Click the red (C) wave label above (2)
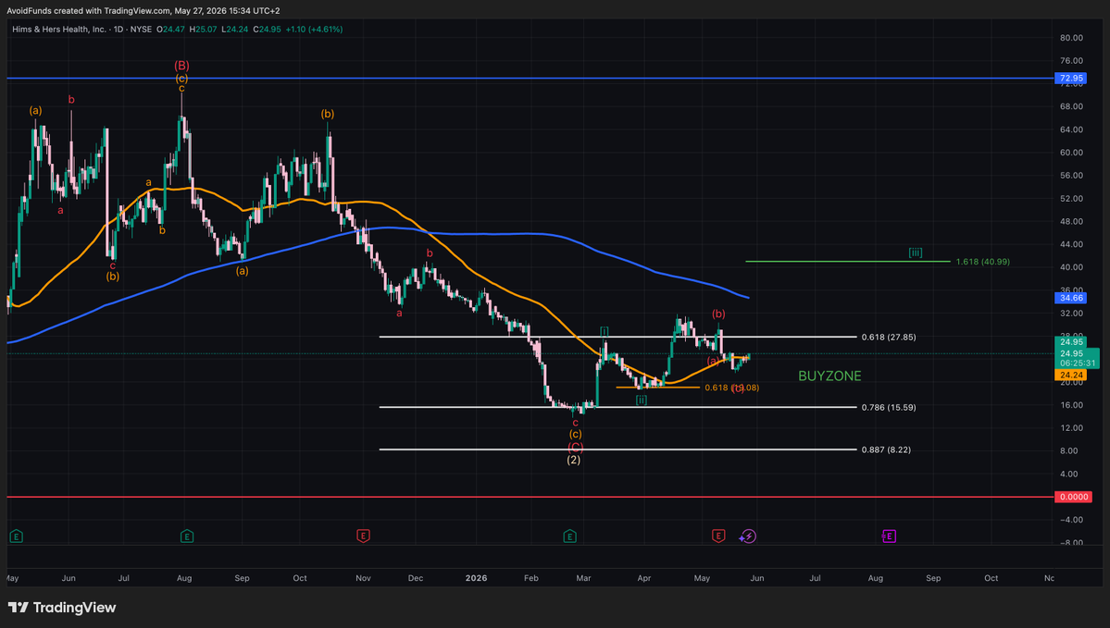Image resolution: width=1110 pixels, height=628 pixels. pyautogui.click(x=576, y=448)
